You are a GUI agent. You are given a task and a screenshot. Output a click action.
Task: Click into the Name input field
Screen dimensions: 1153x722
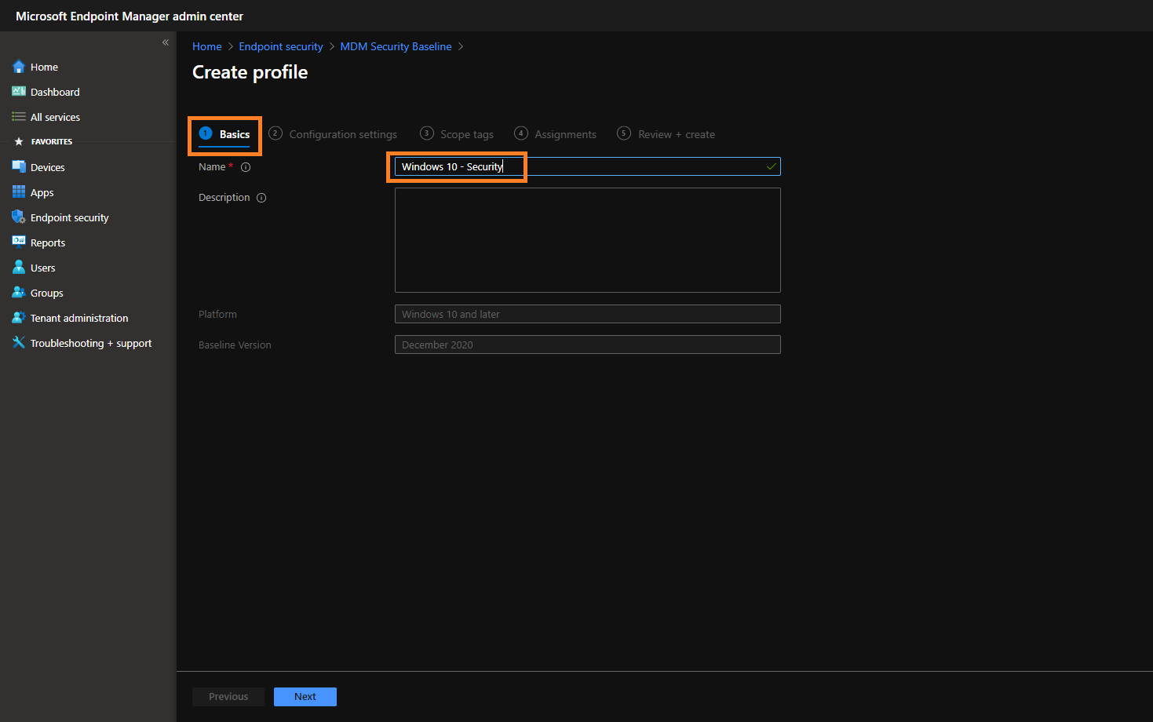588,166
